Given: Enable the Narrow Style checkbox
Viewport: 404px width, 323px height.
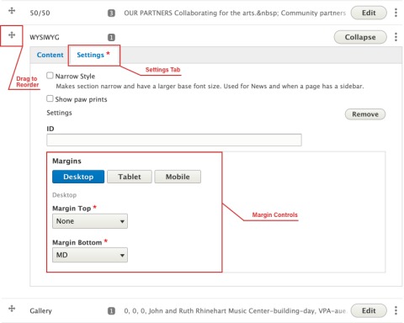Looking at the screenshot, I should click(50, 76).
